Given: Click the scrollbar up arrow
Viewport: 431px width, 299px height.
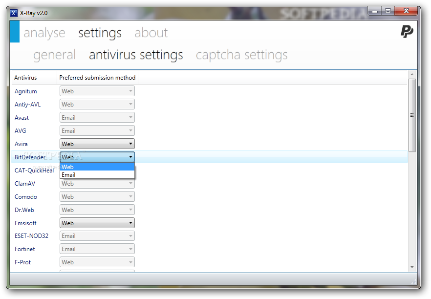Looking at the screenshot, I should [x=412, y=74].
